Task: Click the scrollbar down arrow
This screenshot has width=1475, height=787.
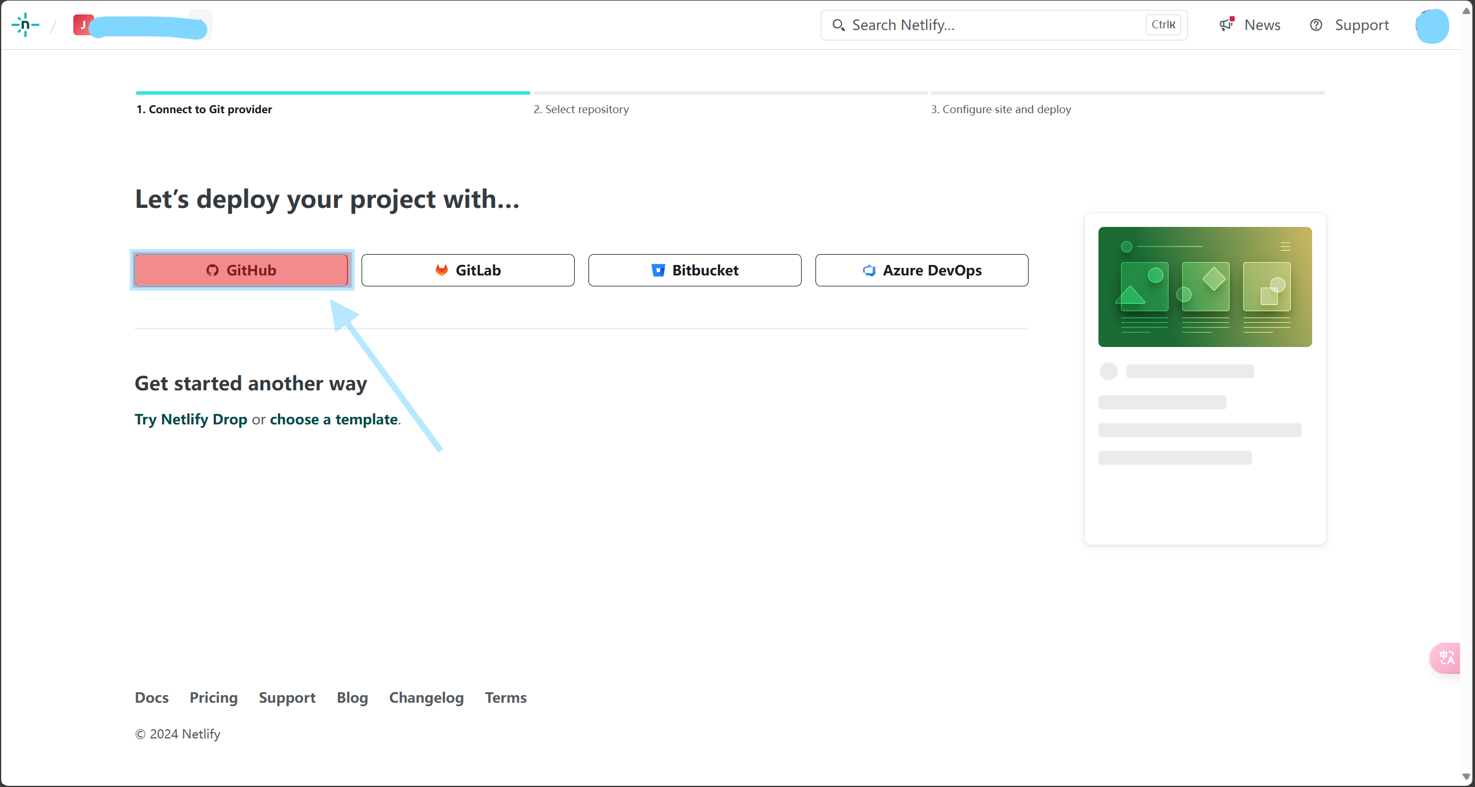Action: pyautogui.click(x=1466, y=777)
